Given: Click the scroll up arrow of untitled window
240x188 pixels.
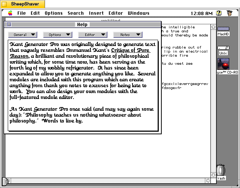Looking at the screenshot, I should [213, 27].
